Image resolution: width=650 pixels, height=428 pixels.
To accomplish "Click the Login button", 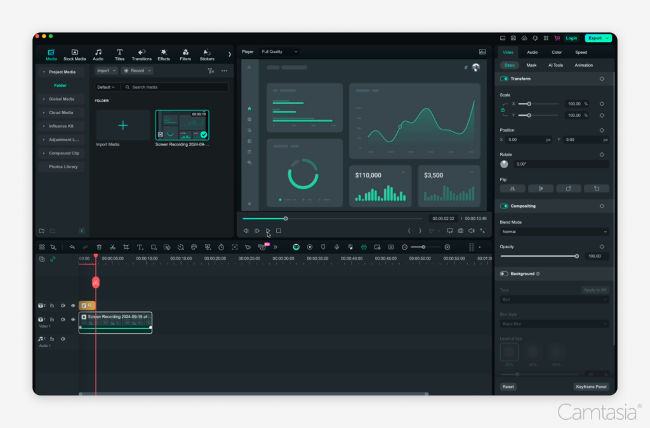I will pyautogui.click(x=571, y=38).
